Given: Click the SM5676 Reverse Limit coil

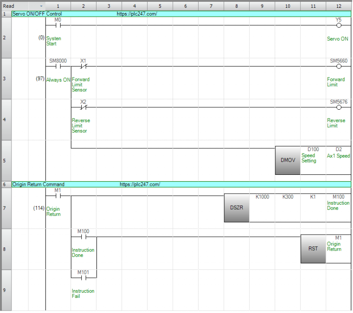Looking at the screenshot, I should tap(339, 107).
